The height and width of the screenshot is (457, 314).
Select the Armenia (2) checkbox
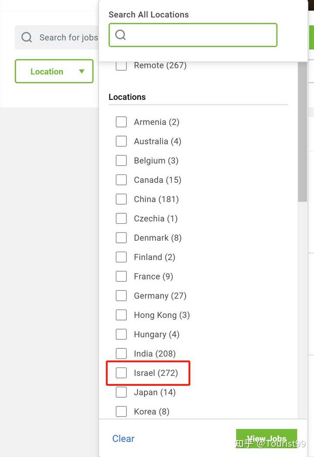(x=121, y=122)
